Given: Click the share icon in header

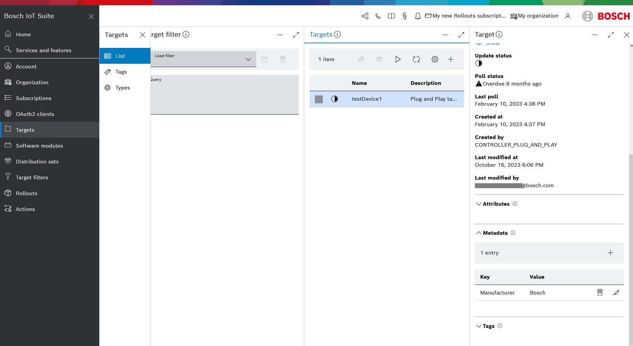Looking at the screenshot, I should coord(365,16).
